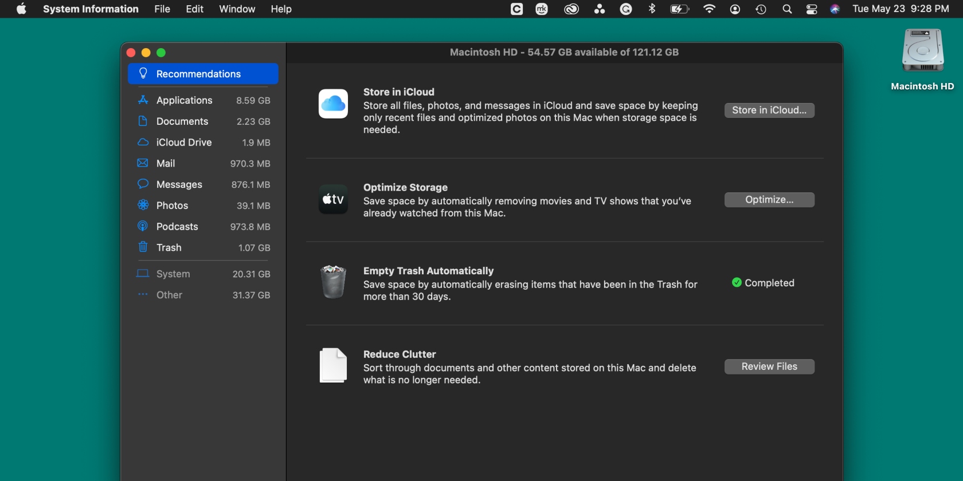Click the Recommendations lightbulb icon
963x481 pixels.
[x=143, y=73]
